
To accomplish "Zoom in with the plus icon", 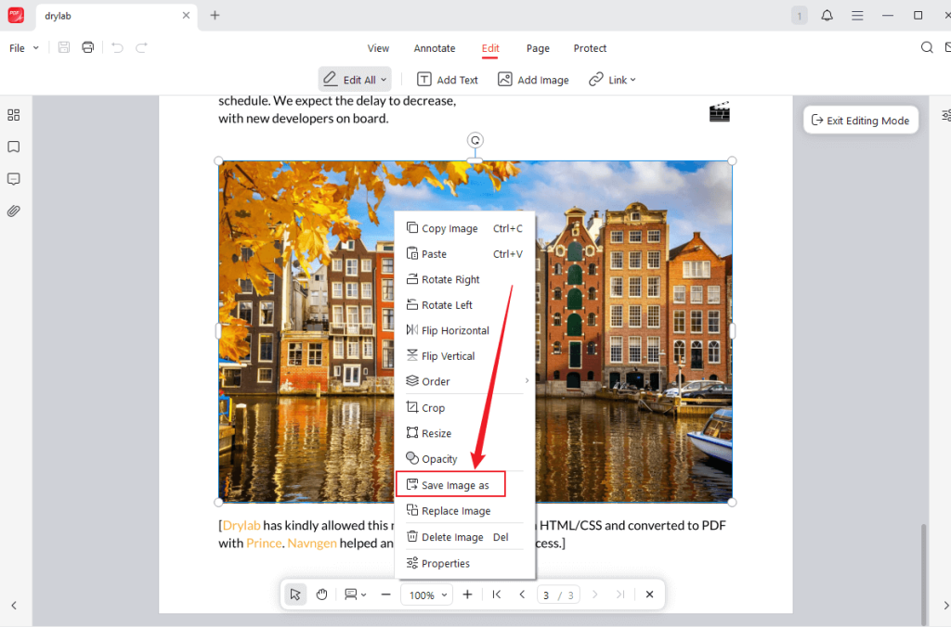I will 467,594.
